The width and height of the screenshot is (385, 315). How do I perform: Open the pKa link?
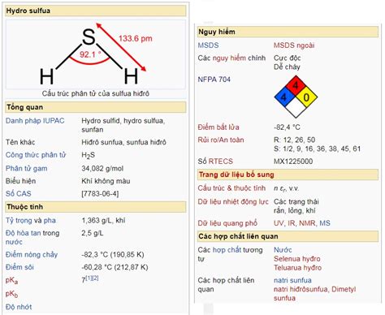(11, 281)
